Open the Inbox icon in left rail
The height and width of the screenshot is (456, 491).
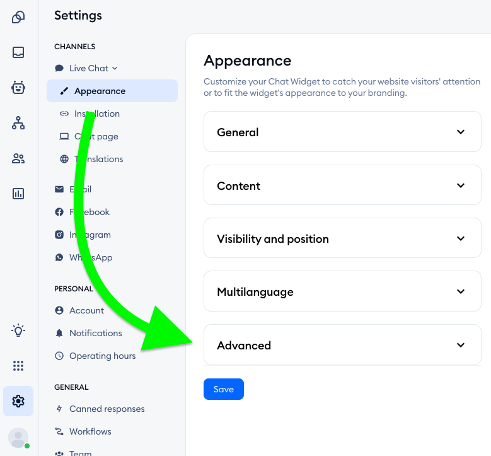pyautogui.click(x=18, y=53)
